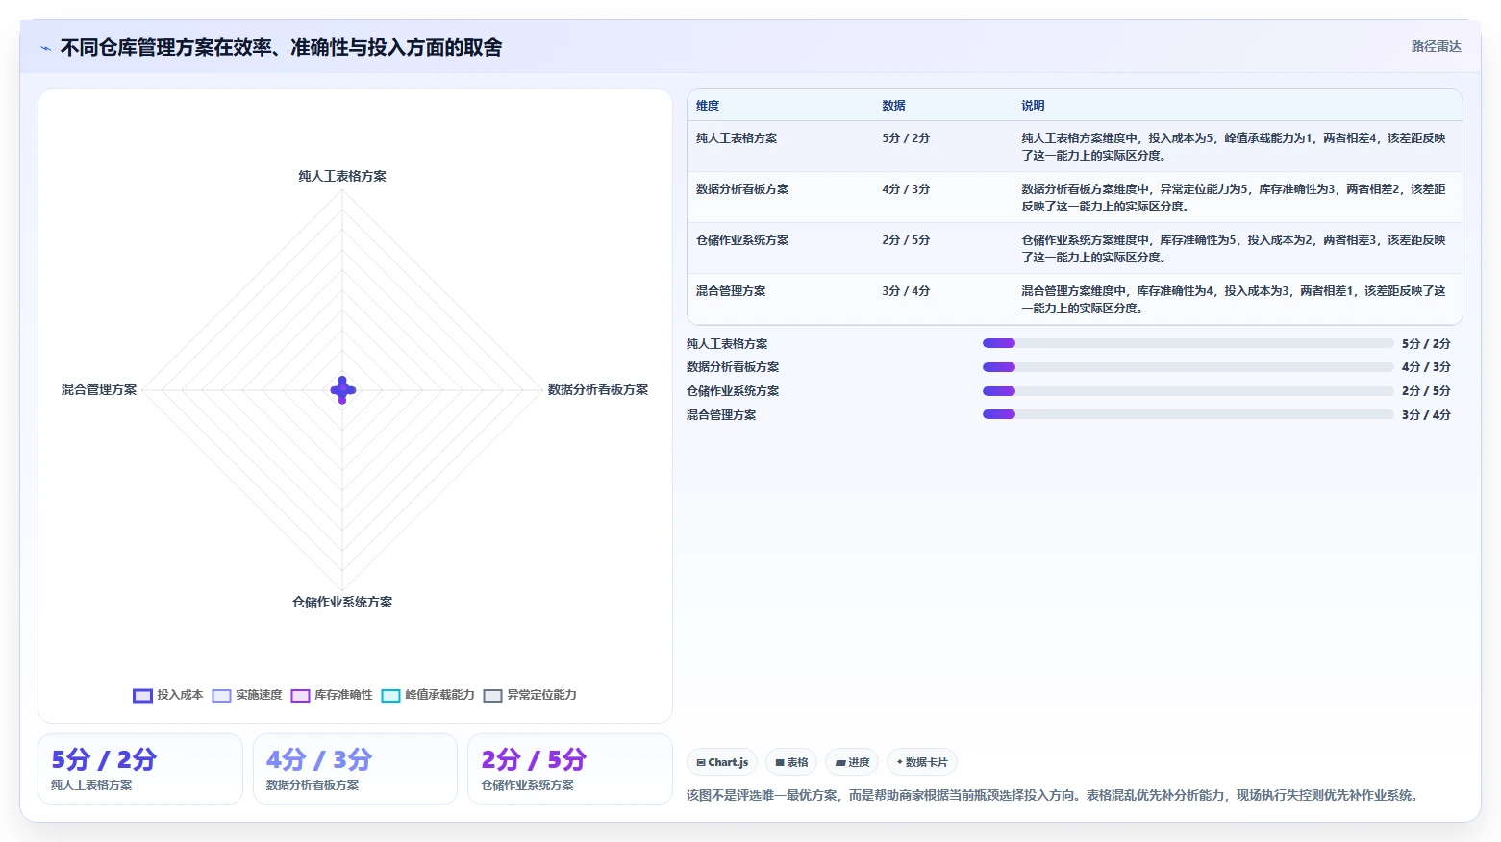
Task: Click the 数据卡片 tag chip
Action: coord(921,762)
